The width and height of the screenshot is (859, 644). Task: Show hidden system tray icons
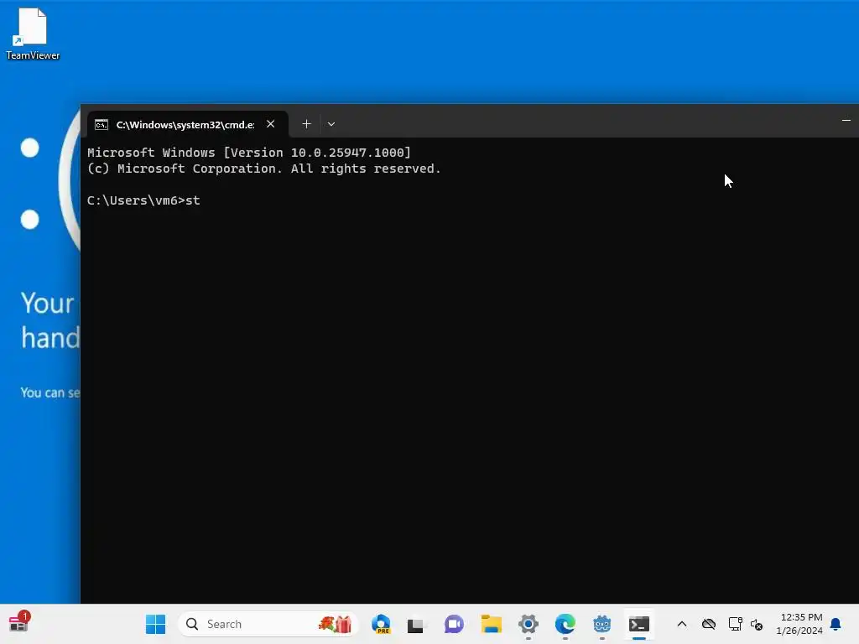[x=682, y=624]
